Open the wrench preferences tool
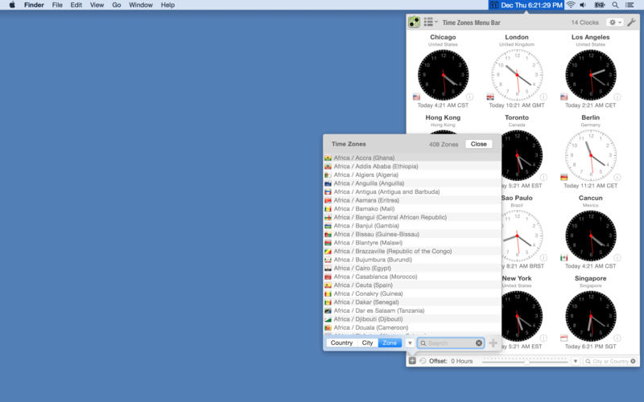The height and width of the screenshot is (402, 644). point(632,23)
